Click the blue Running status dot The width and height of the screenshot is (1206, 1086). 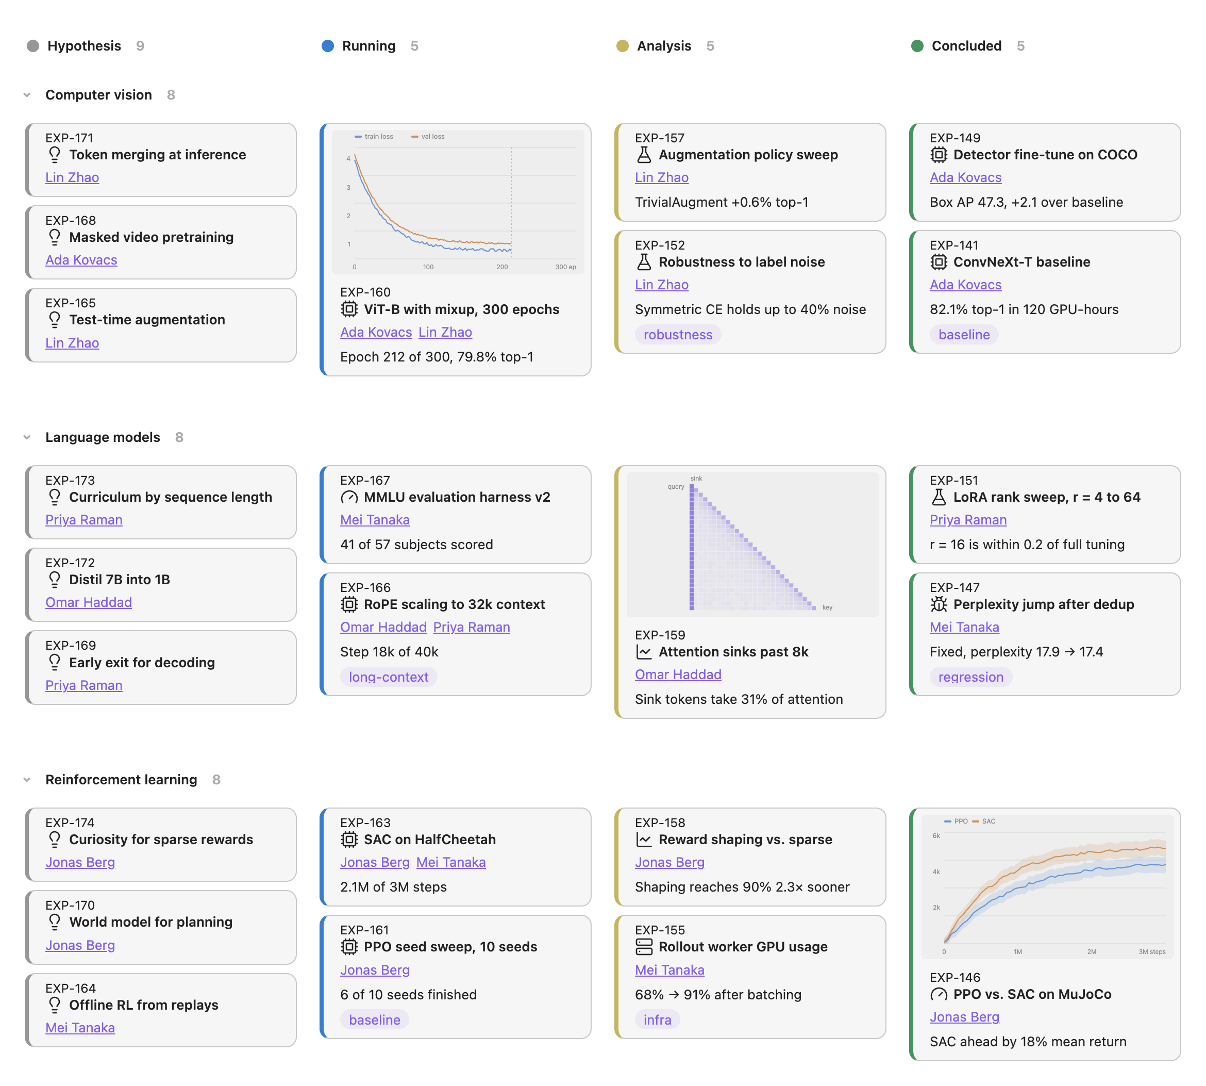327,46
